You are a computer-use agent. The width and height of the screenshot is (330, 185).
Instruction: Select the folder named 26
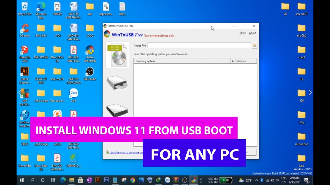point(285,9)
